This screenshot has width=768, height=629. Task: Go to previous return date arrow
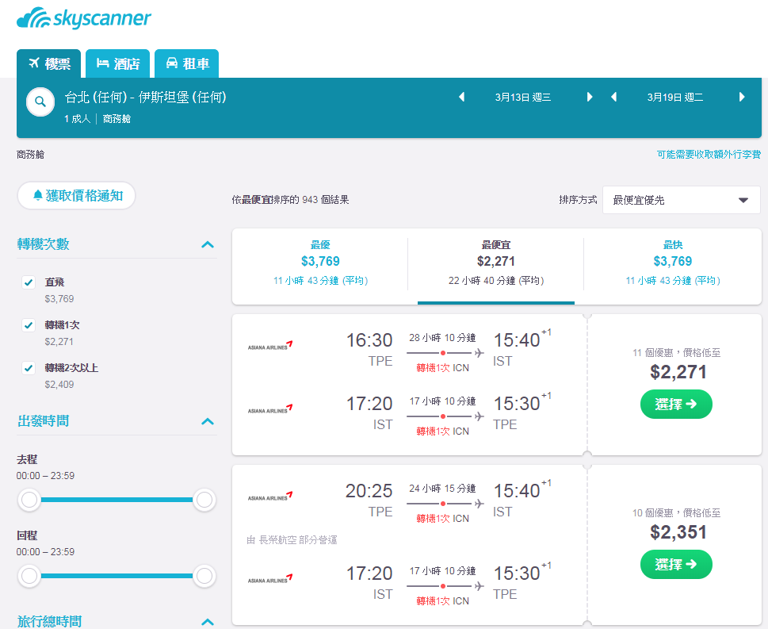coord(613,97)
